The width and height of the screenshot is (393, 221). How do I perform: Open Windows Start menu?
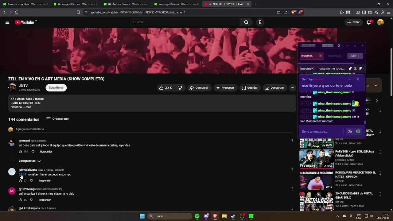[x=142, y=216]
